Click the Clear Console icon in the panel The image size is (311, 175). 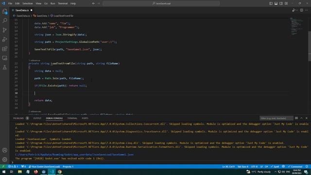[x=296, y=118]
